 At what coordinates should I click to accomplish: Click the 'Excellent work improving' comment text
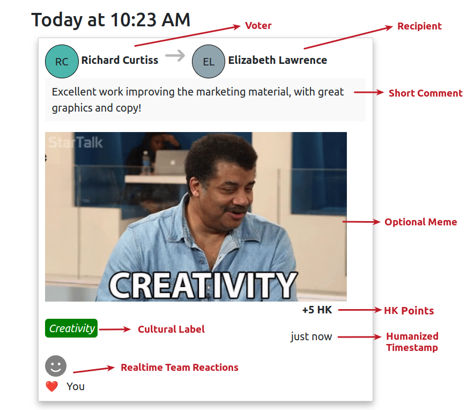198,100
